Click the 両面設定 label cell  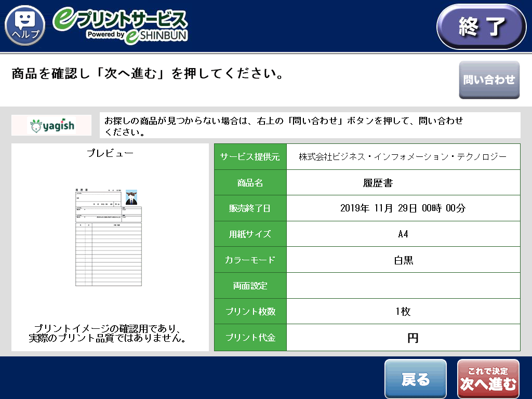(x=250, y=286)
